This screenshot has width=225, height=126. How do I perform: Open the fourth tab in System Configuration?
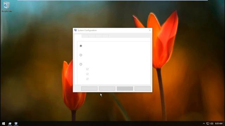point(99,36)
